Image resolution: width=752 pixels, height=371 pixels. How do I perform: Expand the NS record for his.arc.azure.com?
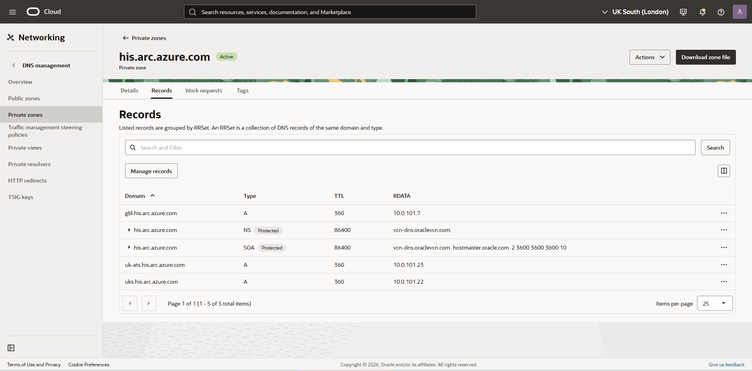click(129, 230)
